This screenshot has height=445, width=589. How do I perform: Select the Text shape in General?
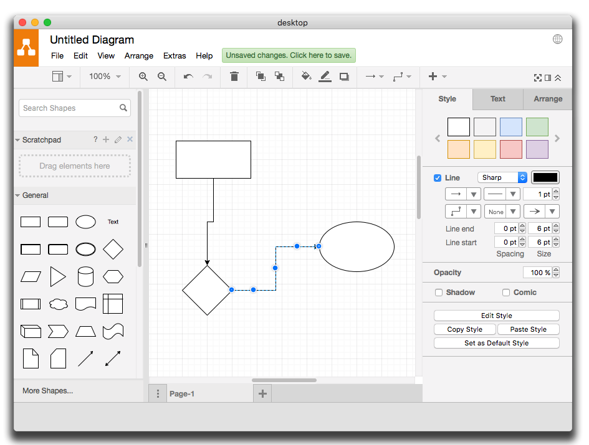pos(113,222)
